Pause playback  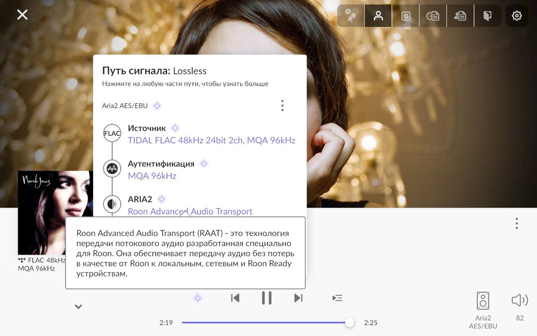click(x=267, y=298)
